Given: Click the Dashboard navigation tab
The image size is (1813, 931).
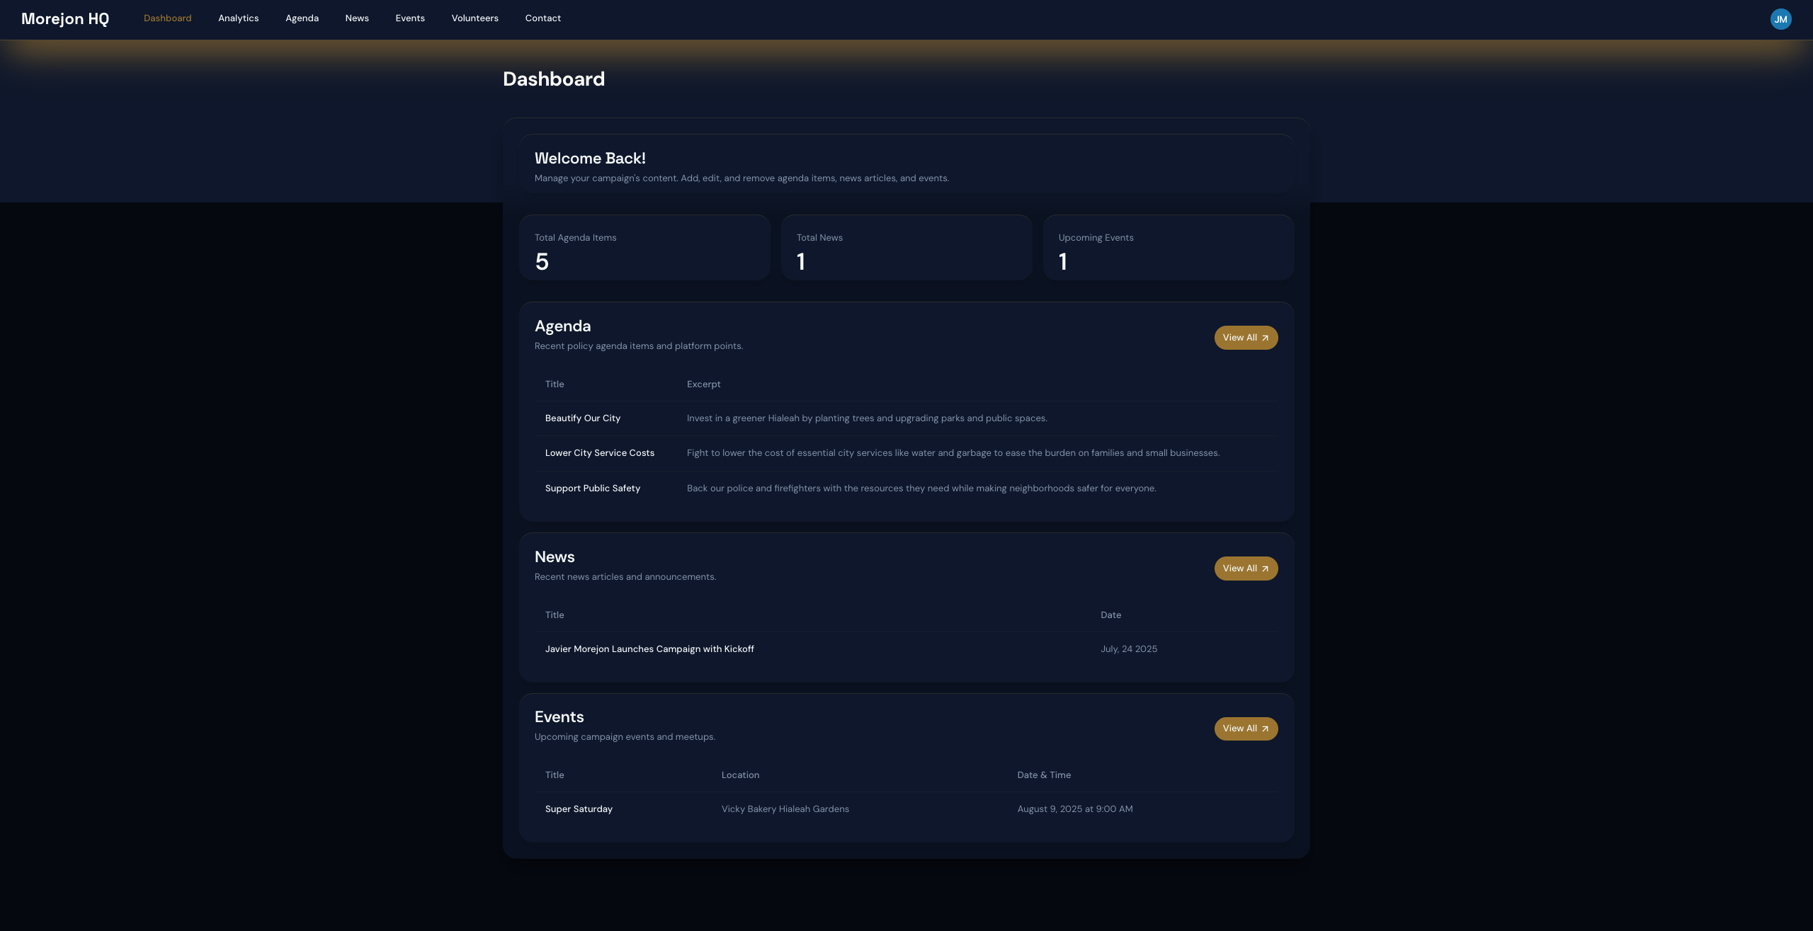Looking at the screenshot, I should tap(167, 18).
